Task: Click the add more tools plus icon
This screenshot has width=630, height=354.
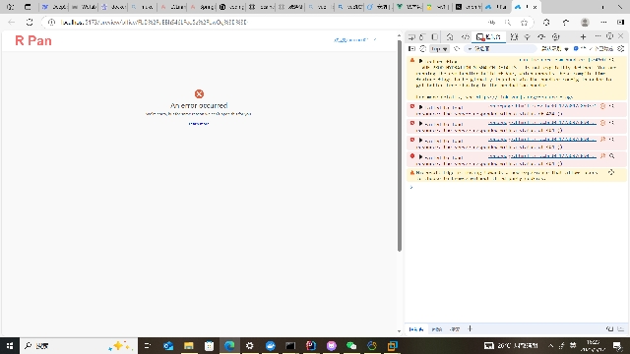Action: pos(583,37)
